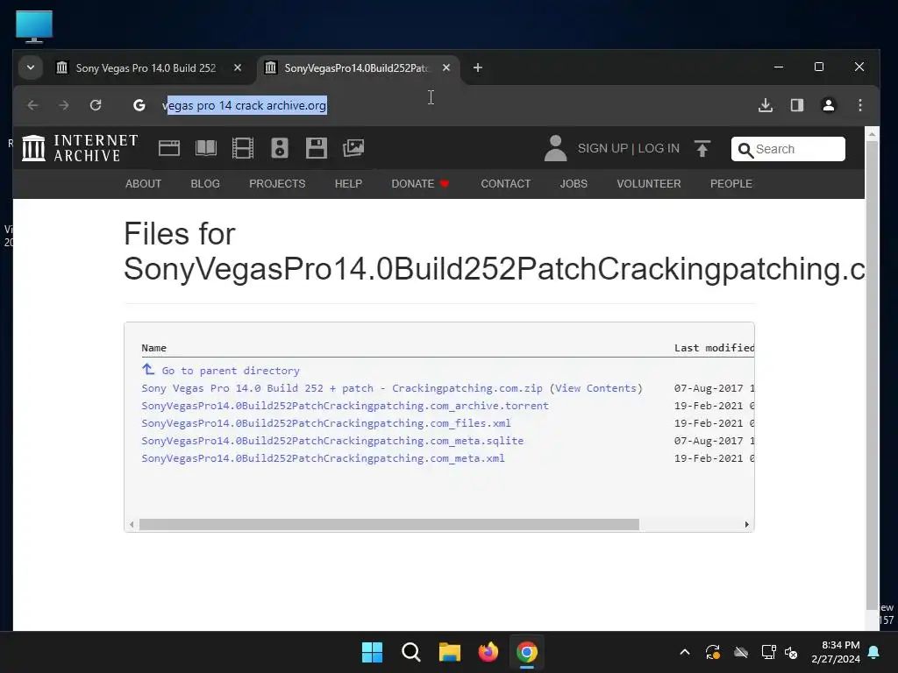Open the _meta.sqlite file link
Viewport: 898px width, 673px height.
332,441
